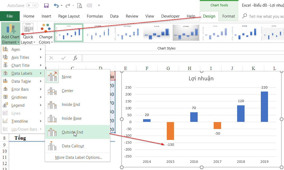284x170 pixels.
Task: Click the Undo arrow icon
Action: click(56, 5)
